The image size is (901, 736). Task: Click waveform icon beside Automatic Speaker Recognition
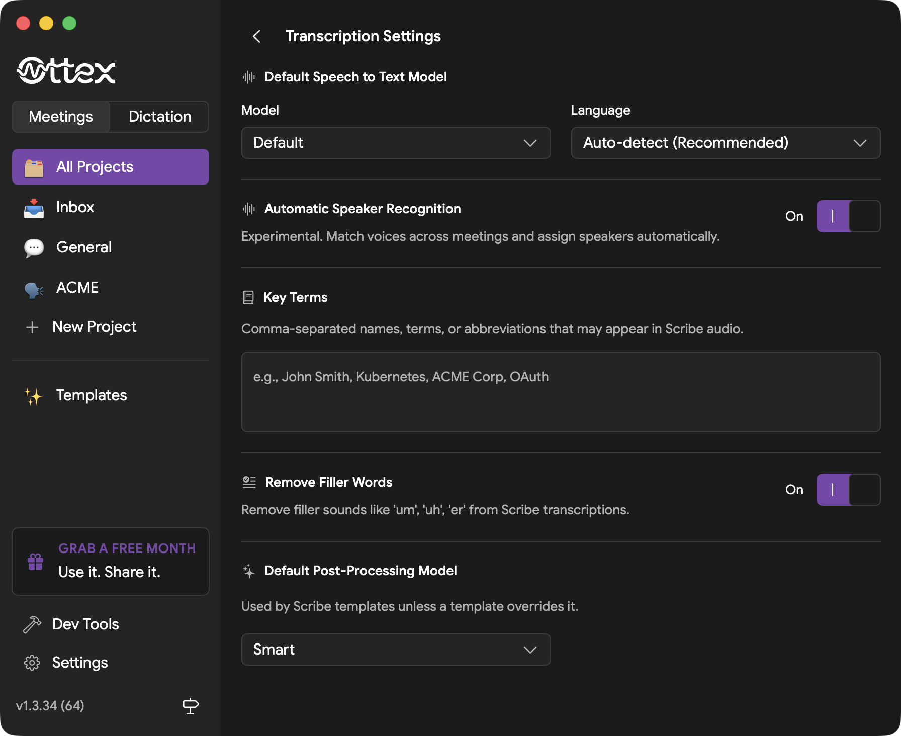tap(249, 209)
